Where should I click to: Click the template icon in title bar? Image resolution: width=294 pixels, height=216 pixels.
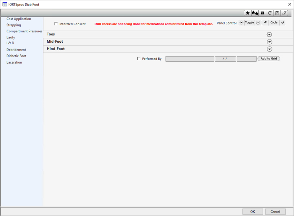(x=5, y=4)
